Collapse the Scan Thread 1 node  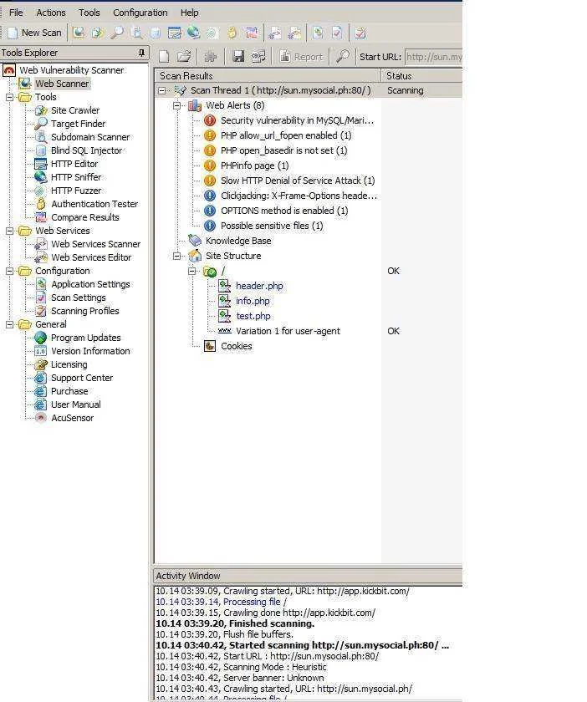point(161,90)
